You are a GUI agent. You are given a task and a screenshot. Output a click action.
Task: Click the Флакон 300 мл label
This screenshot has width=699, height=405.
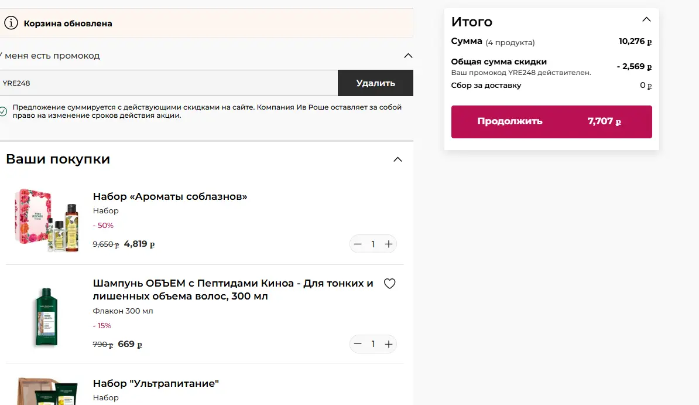click(122, 311)
